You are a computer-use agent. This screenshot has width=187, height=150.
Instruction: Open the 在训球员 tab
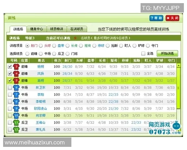point(77,29)
